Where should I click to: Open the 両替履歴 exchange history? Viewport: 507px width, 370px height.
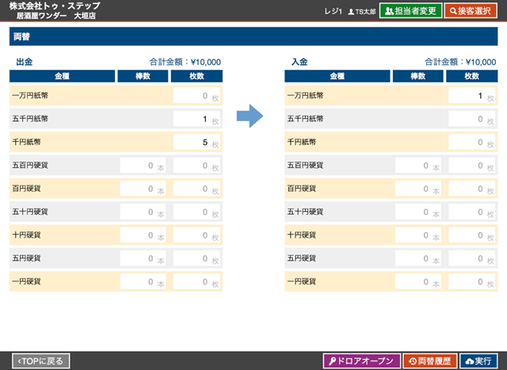[x=429, y=361]
